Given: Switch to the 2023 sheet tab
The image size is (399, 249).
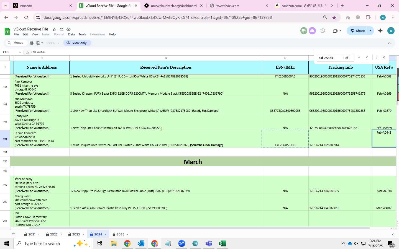Looking at the screenshot, I should (76, 234).
